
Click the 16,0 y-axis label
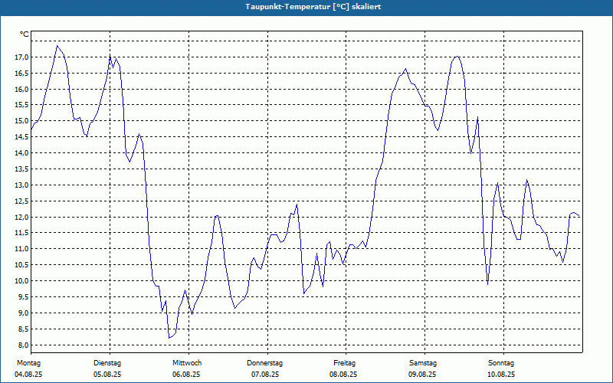[x=21, y=89]
